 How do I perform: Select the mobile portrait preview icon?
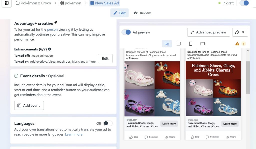click(191, 44)
